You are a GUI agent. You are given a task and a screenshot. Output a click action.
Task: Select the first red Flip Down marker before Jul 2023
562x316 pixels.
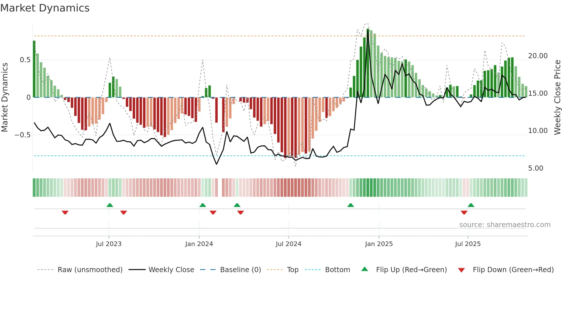65,212
